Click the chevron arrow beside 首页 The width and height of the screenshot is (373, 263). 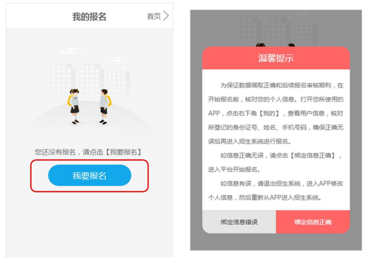point(166,16)
